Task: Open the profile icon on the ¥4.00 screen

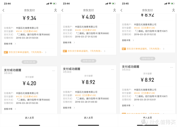Action: click(x=114, y=10)
